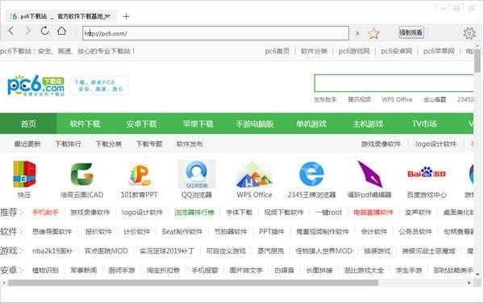The image size is (484, 303).
Task: Click the go arrow right of the address bar
Action: click(x=357, y=33)
